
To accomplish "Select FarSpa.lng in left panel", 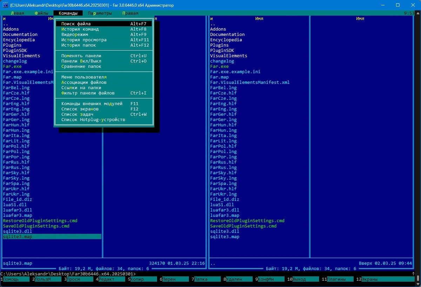I will [x=16, y=183].
